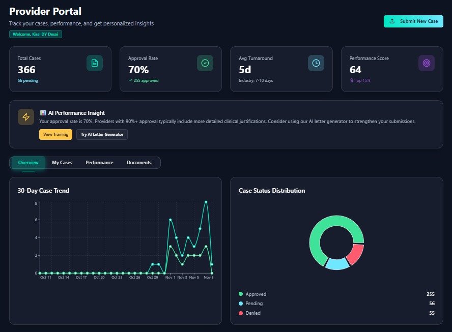This screenshot has width=452, height=332.
Task: Open the Try AI Letter Generator button
Action: click(x=102, y=134)
